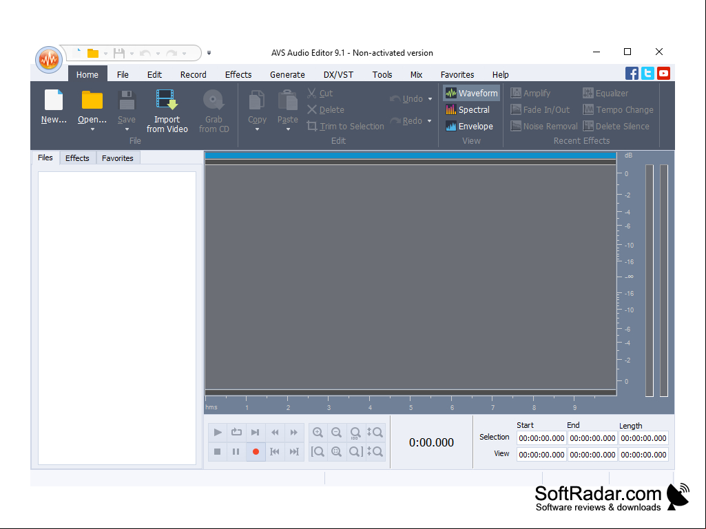706x529 pixels.
Task: Click the floppy disk icon in quick access toolbar
Action: pos(119,53)
